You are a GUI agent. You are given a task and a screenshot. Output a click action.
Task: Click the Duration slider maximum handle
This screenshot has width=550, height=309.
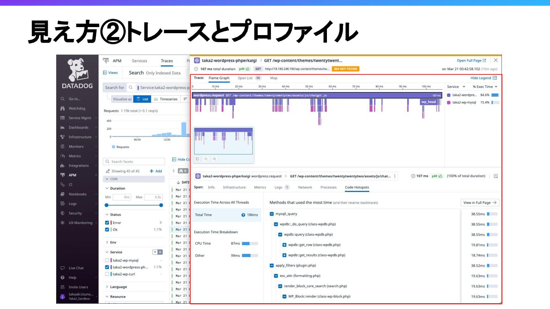[x=161, y=205]
